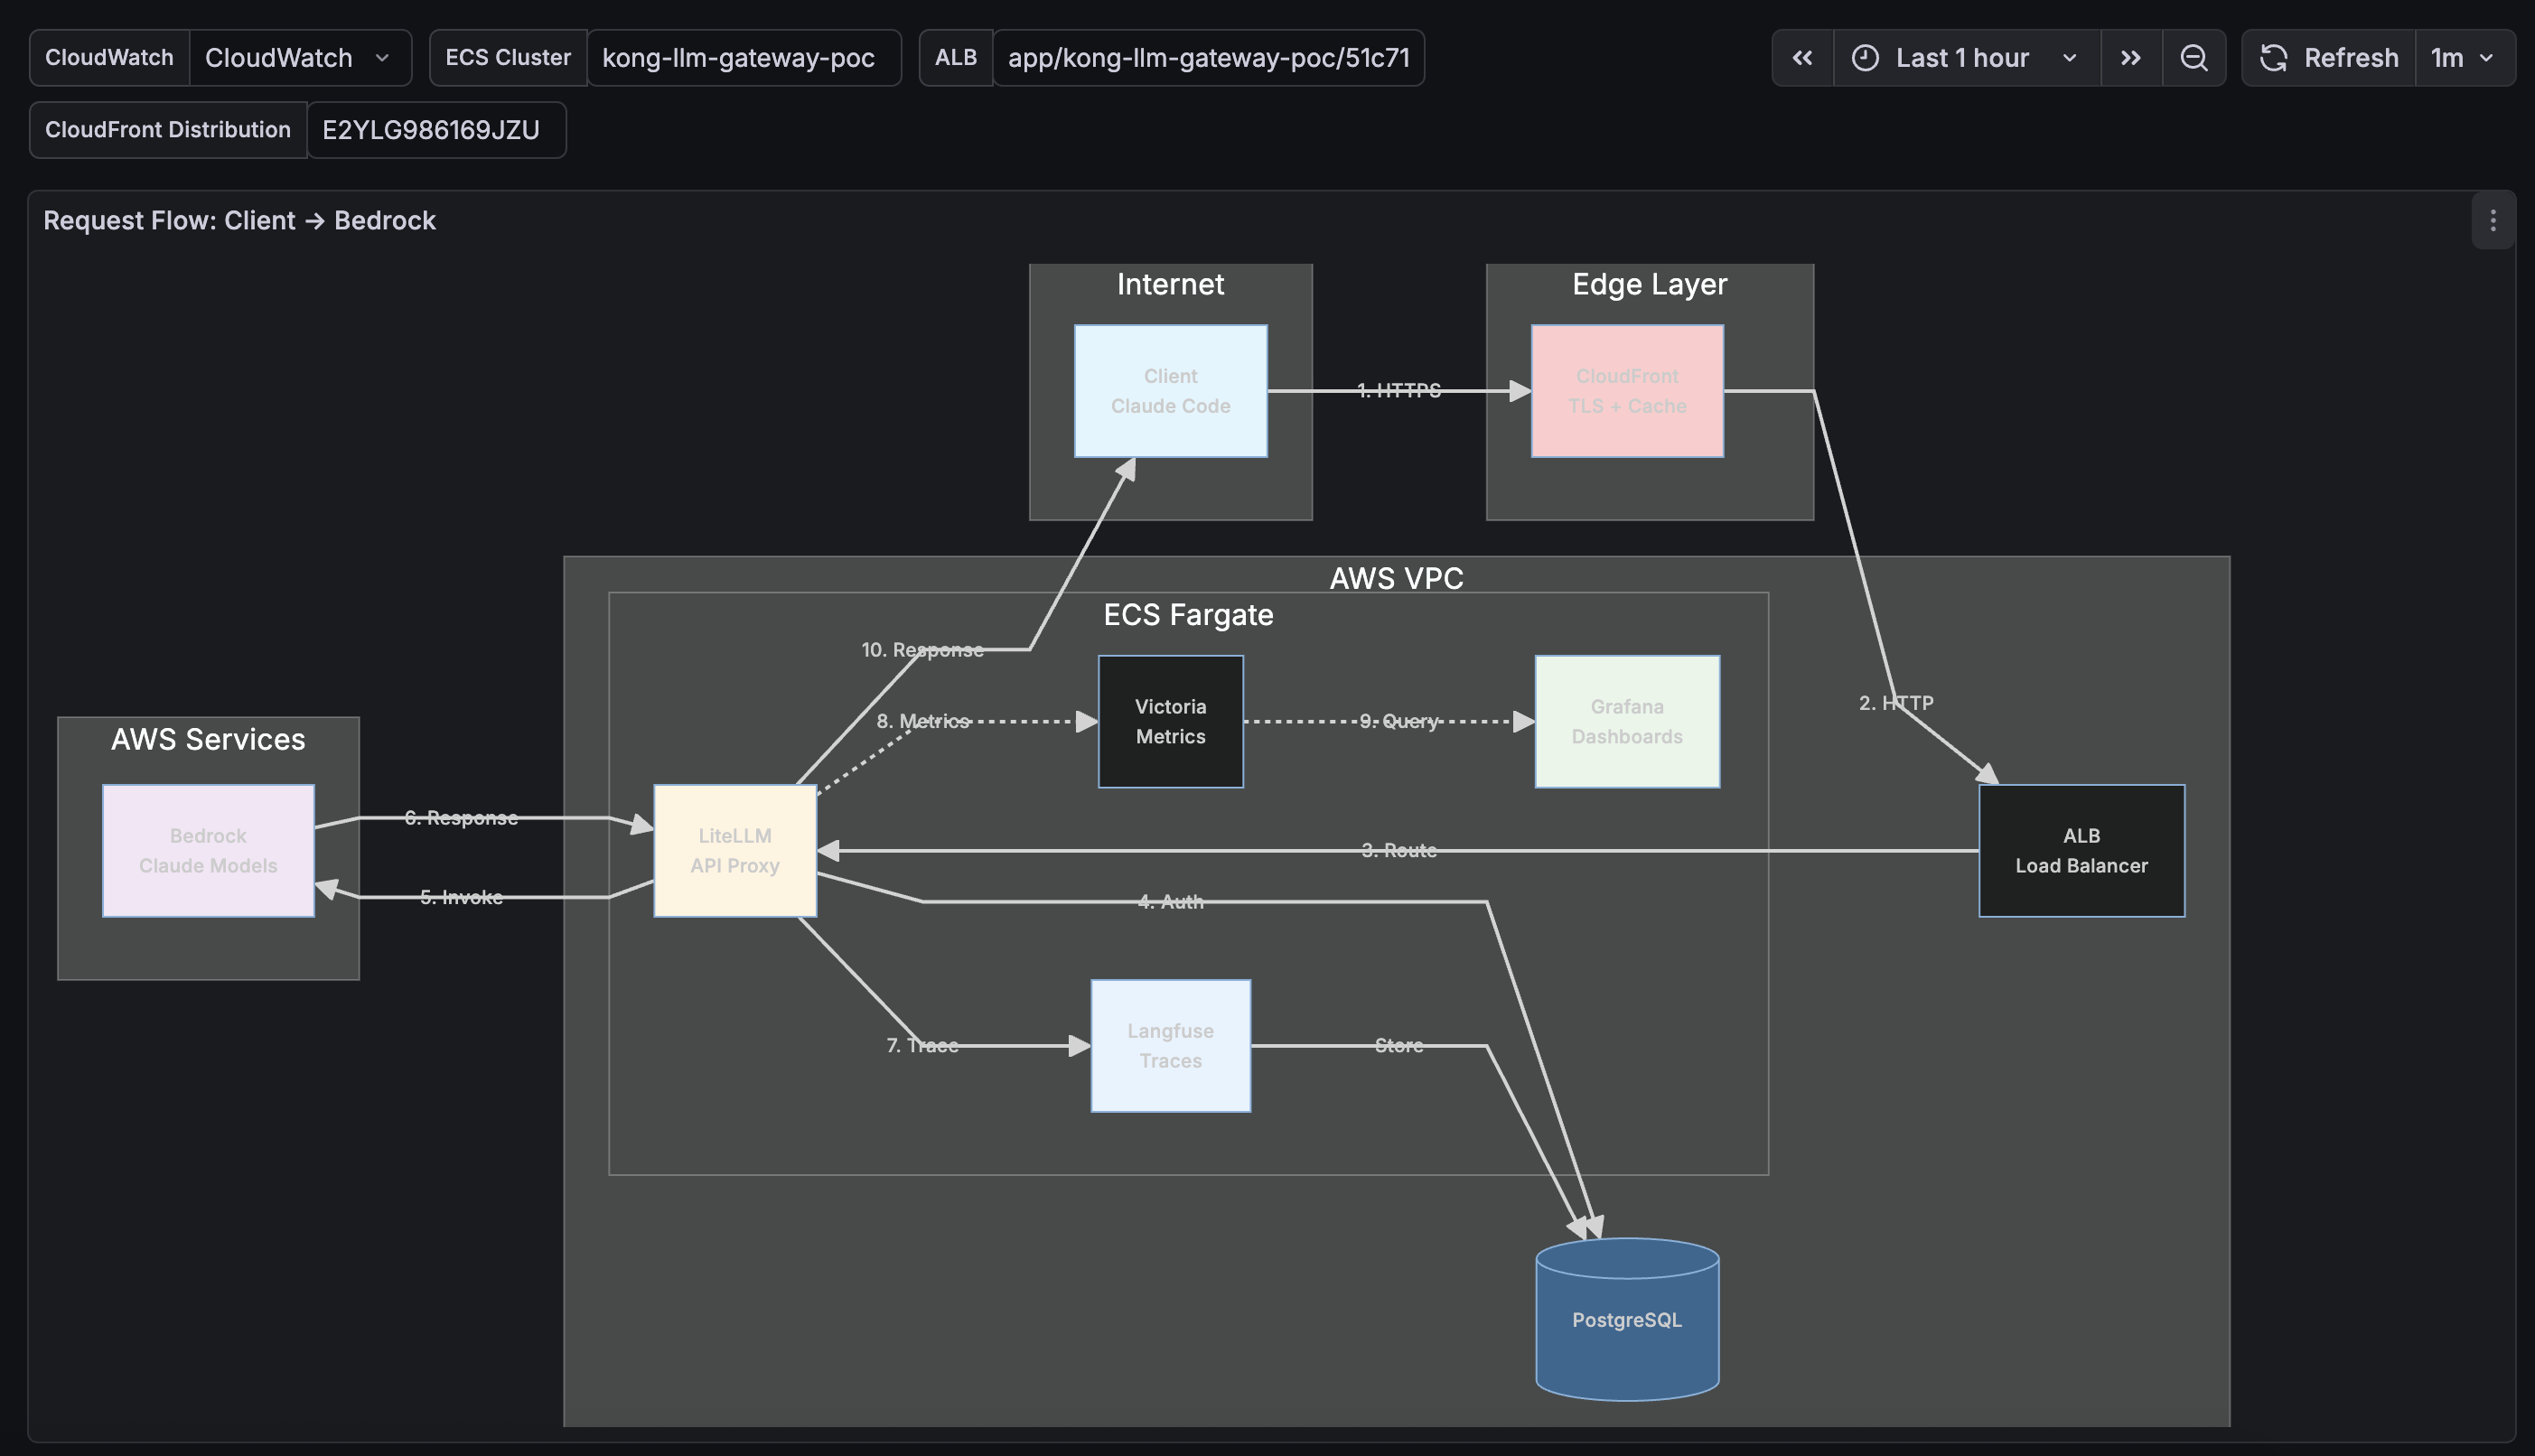Screen dimensions: 2535x1456
Task: Open the 1m refresh interval dropdown
Action: point(2465,58)
